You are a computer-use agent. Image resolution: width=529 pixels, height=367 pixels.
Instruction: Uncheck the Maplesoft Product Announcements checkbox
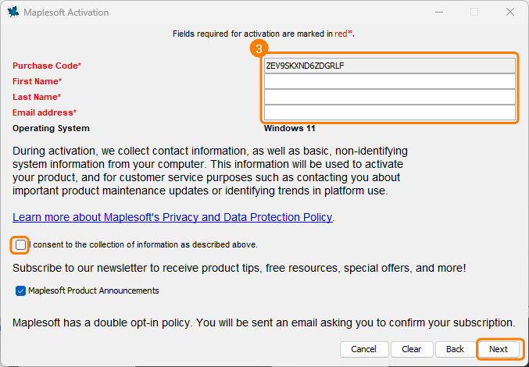[x=20, y=290]
